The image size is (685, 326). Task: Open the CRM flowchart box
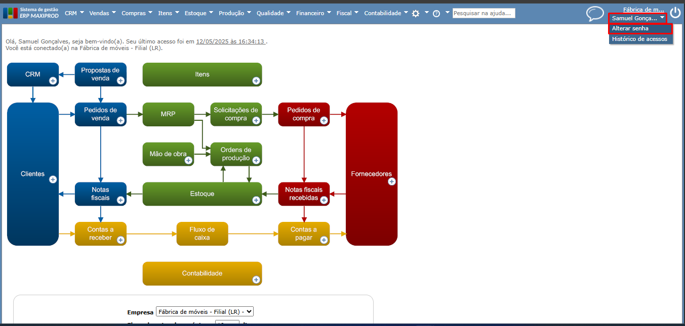tap(33, 74)
